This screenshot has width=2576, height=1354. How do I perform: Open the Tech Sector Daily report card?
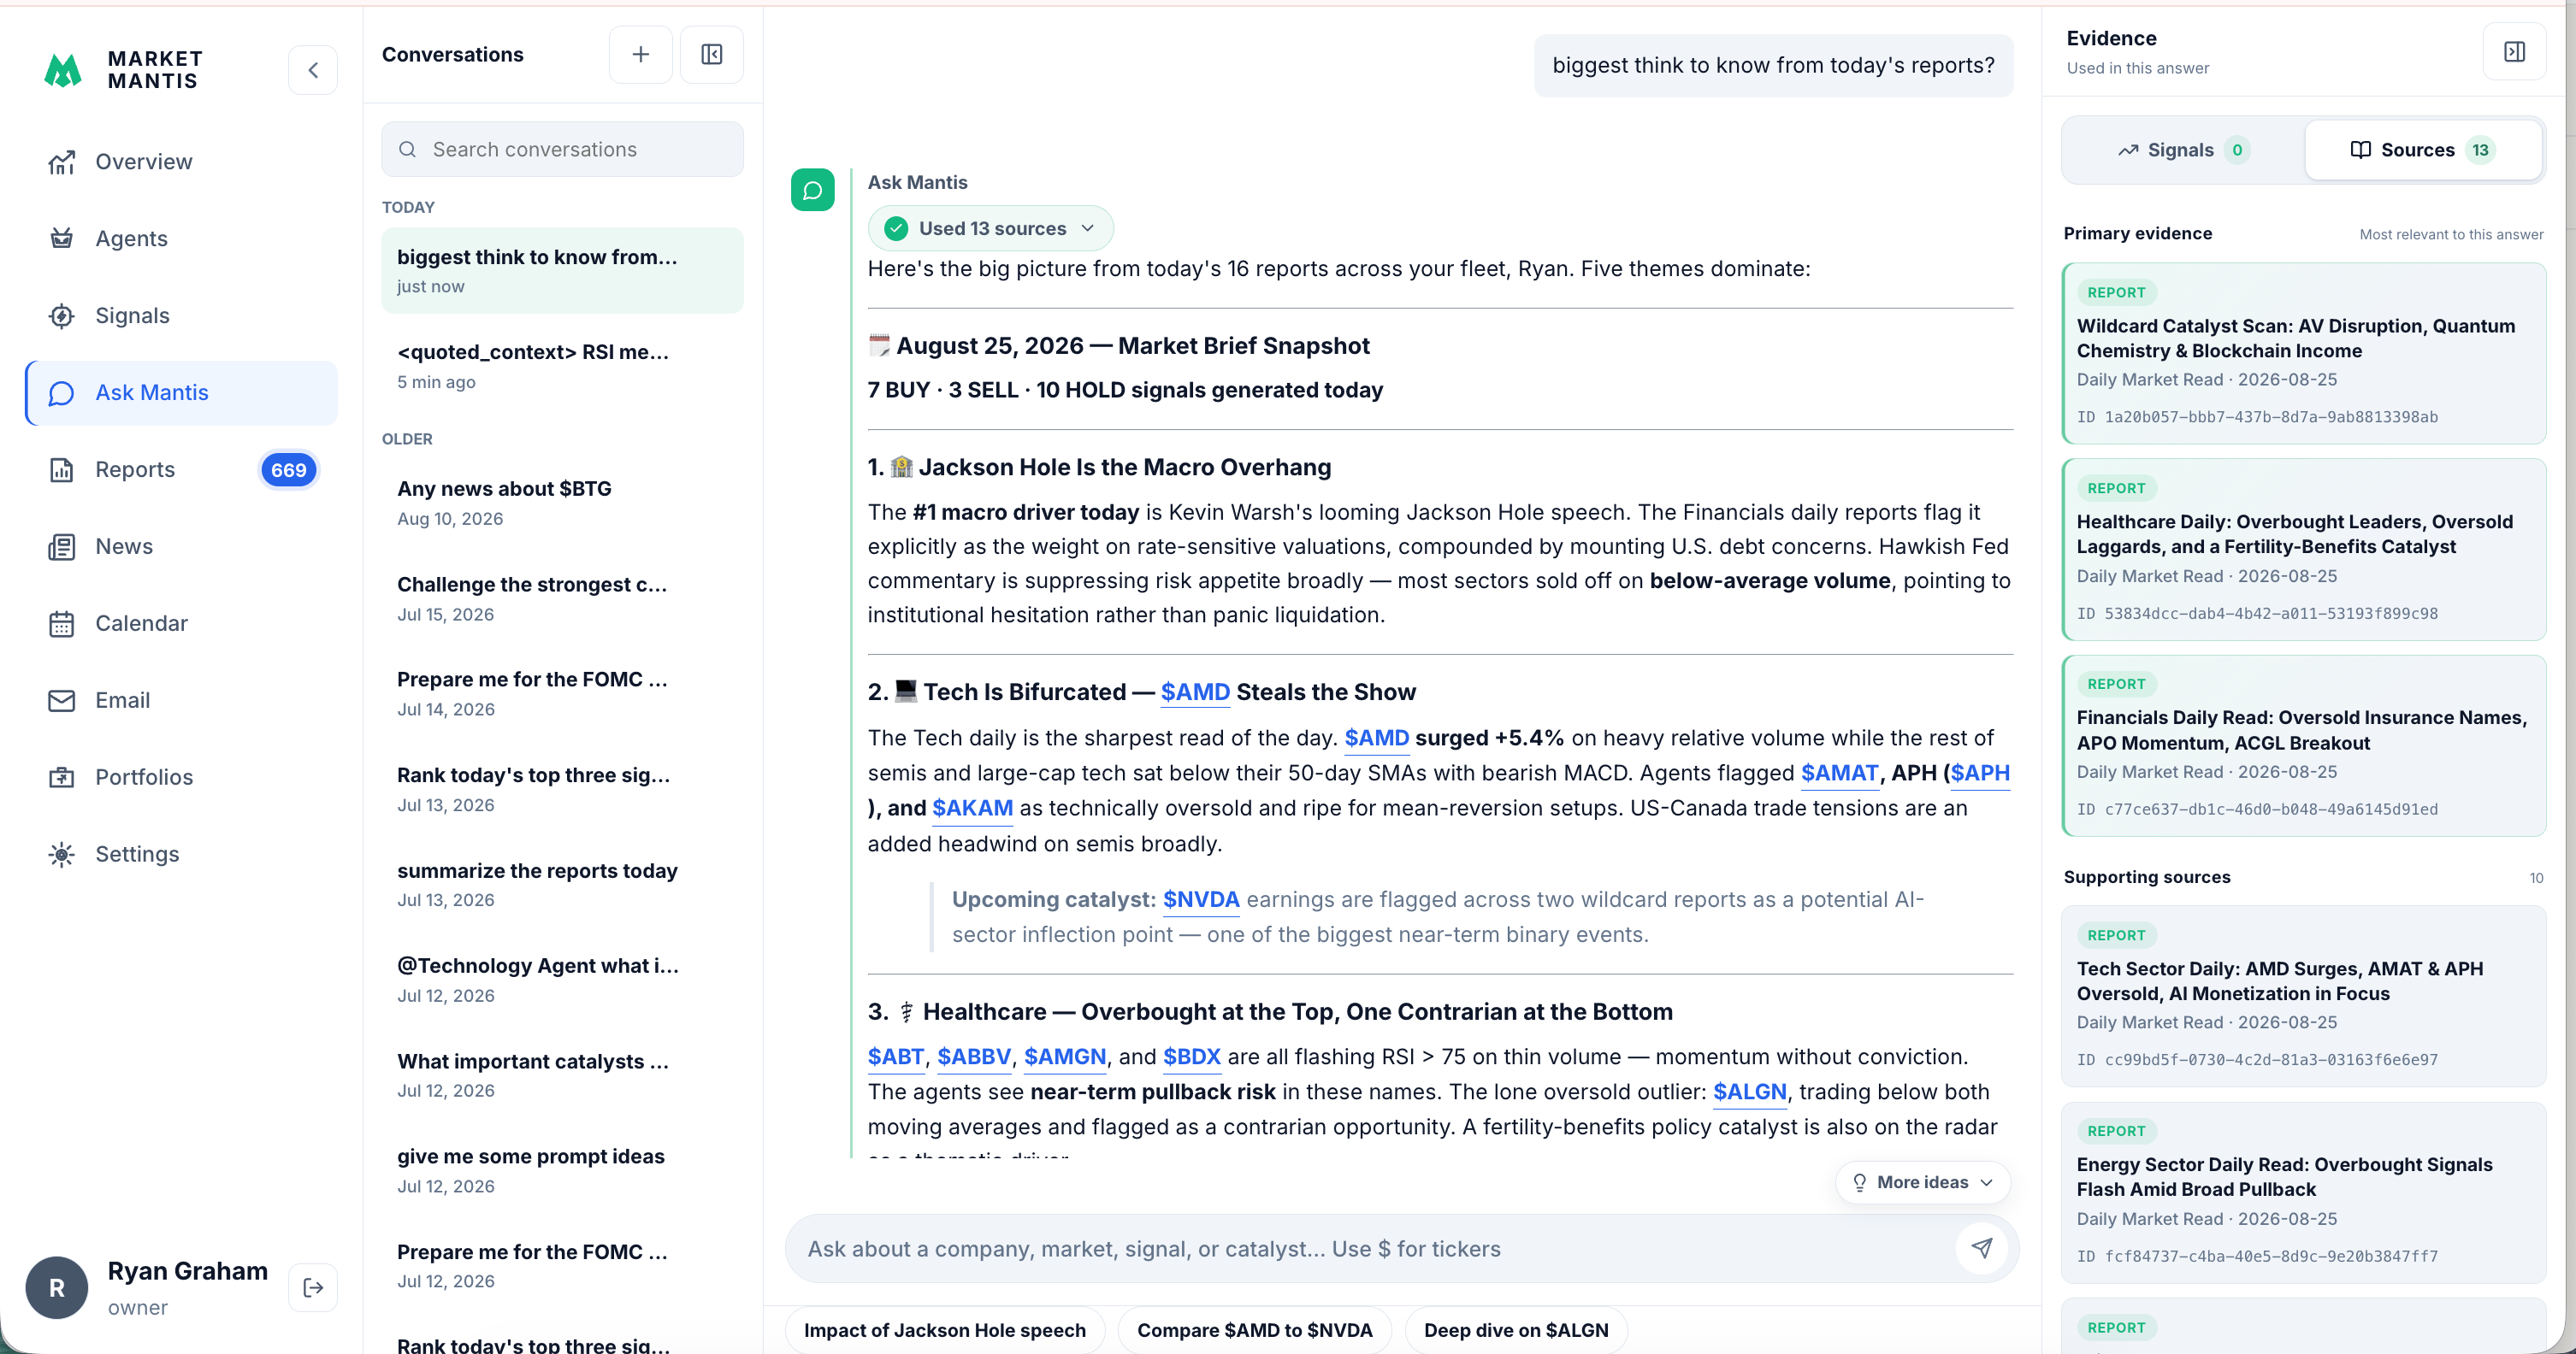2304,996
